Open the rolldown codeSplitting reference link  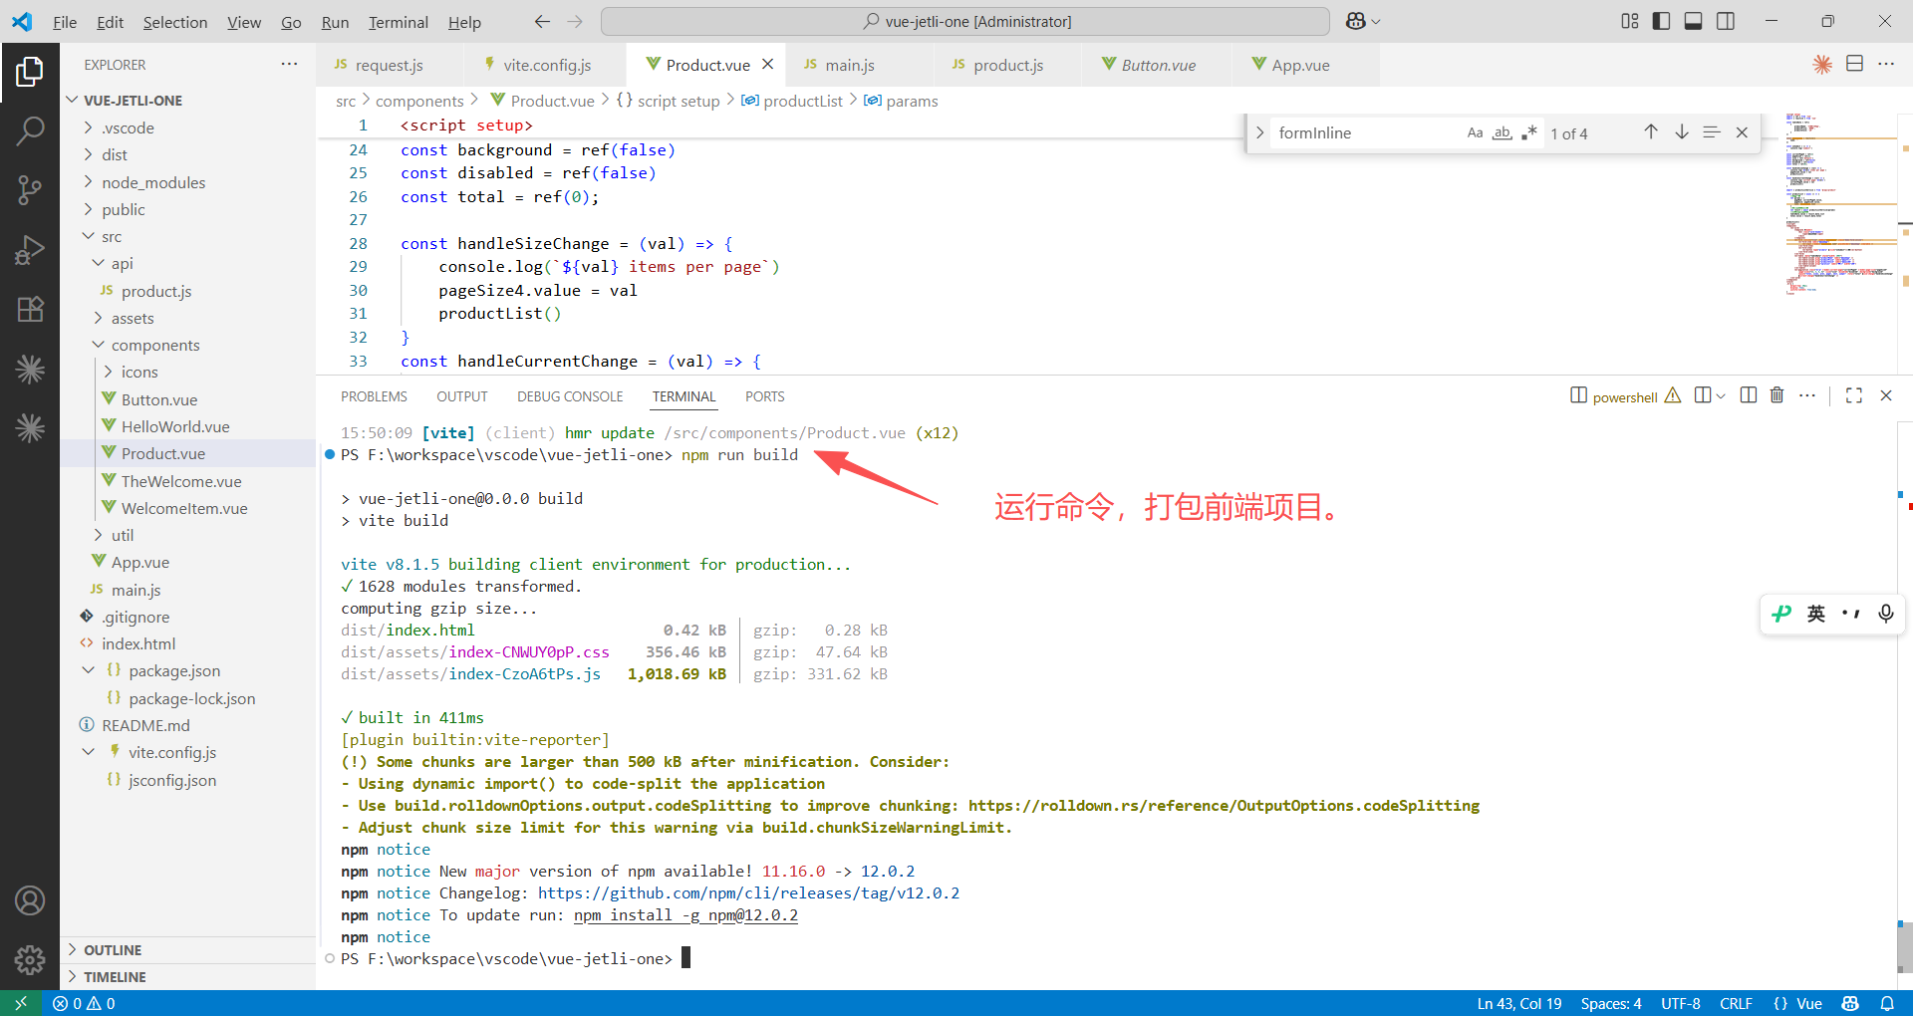click(x=1224, y=806)
